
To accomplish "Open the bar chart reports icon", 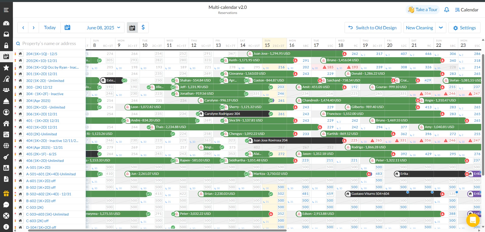I will tap(6, 168).
